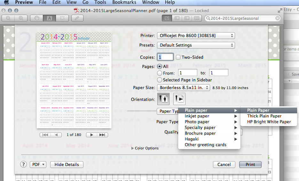
Task: Expand Photo paper submenu
Action: click(x=209, y=122)
